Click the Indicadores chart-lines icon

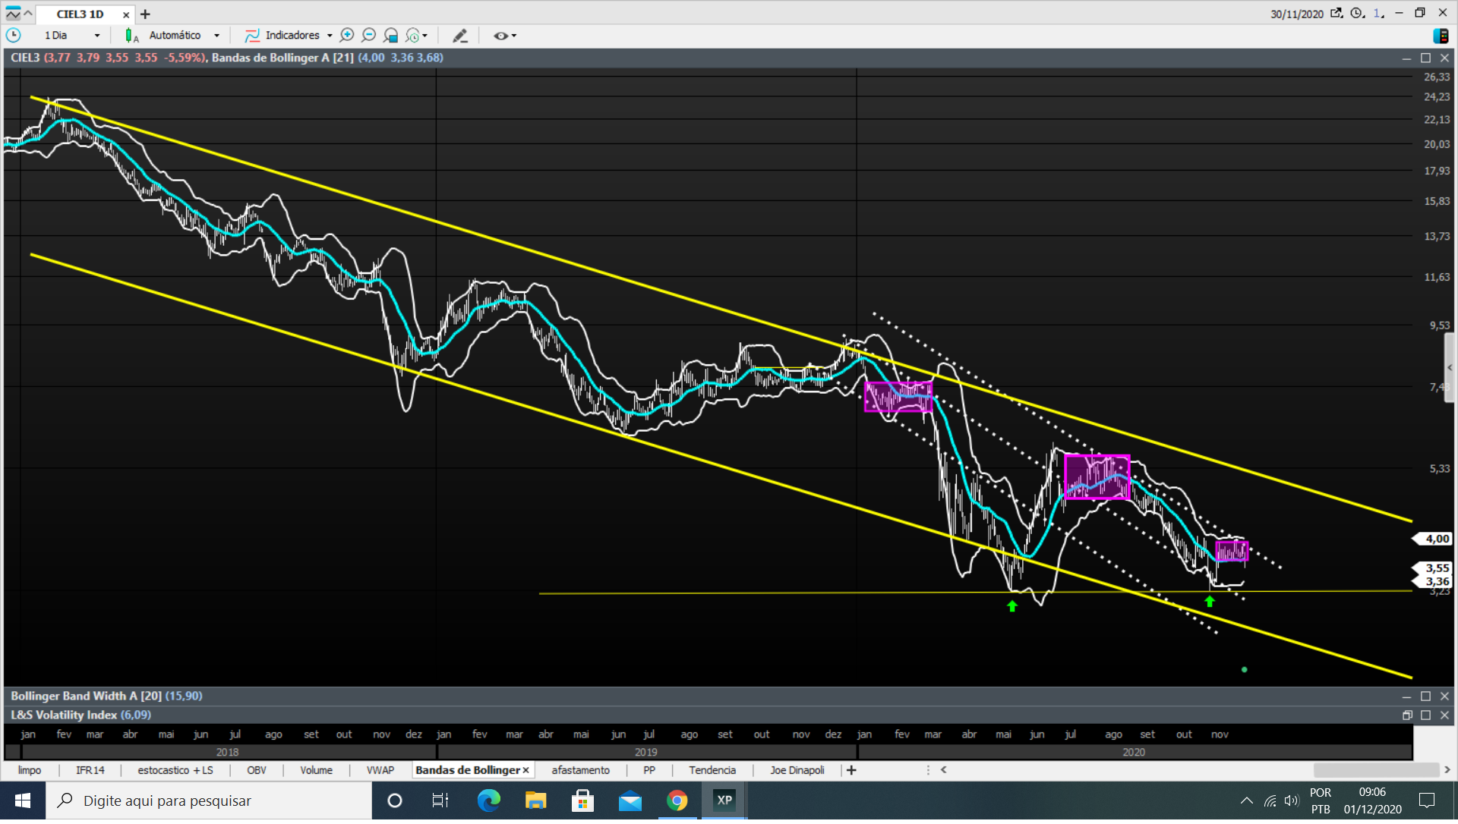point(252,36)
